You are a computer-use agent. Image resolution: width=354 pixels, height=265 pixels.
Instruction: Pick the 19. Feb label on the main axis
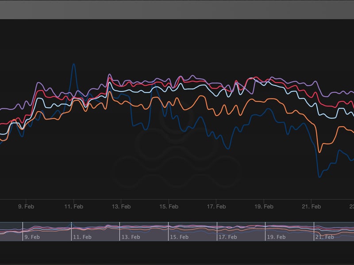pyautogui.click(x=264, y=206)
